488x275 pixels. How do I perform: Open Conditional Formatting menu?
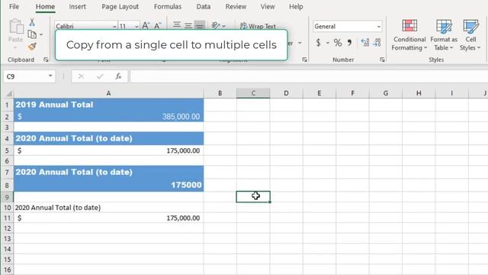[409, 35]
